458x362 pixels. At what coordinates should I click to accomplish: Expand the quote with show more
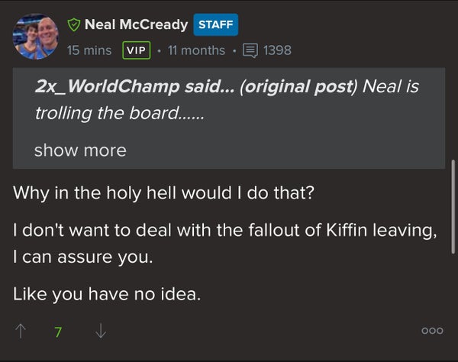80,150
